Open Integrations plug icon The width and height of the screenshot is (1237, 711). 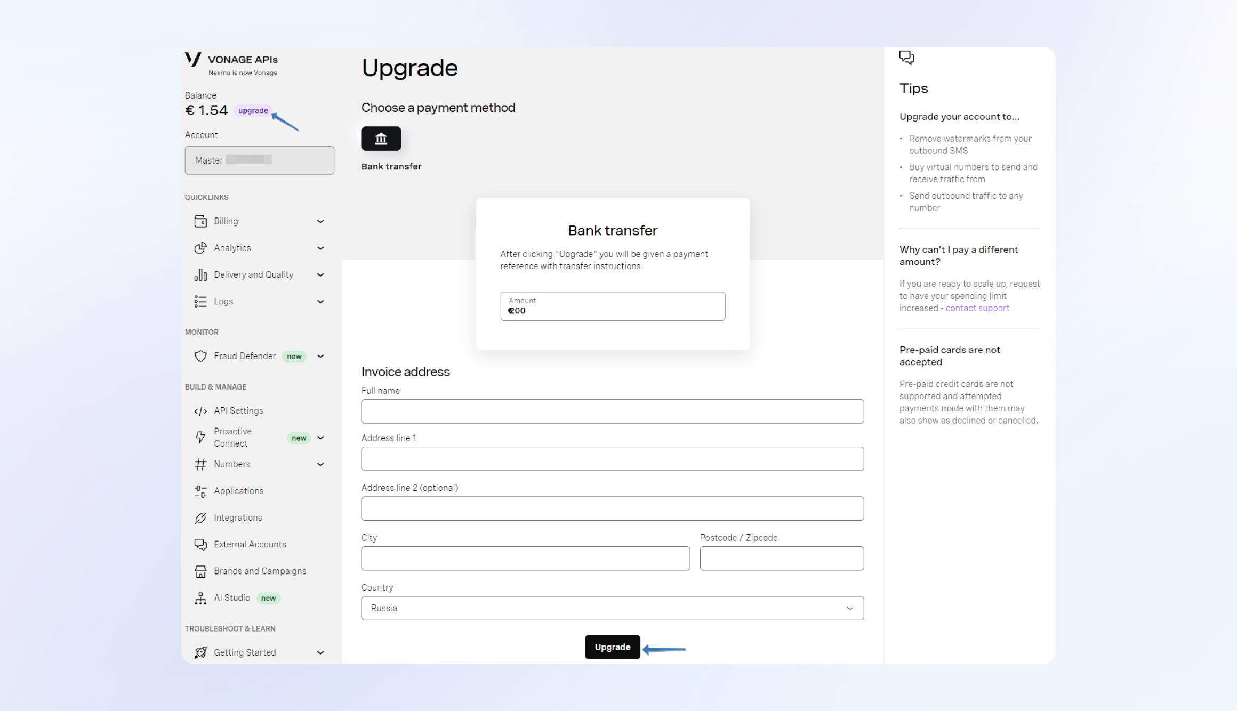200,518
